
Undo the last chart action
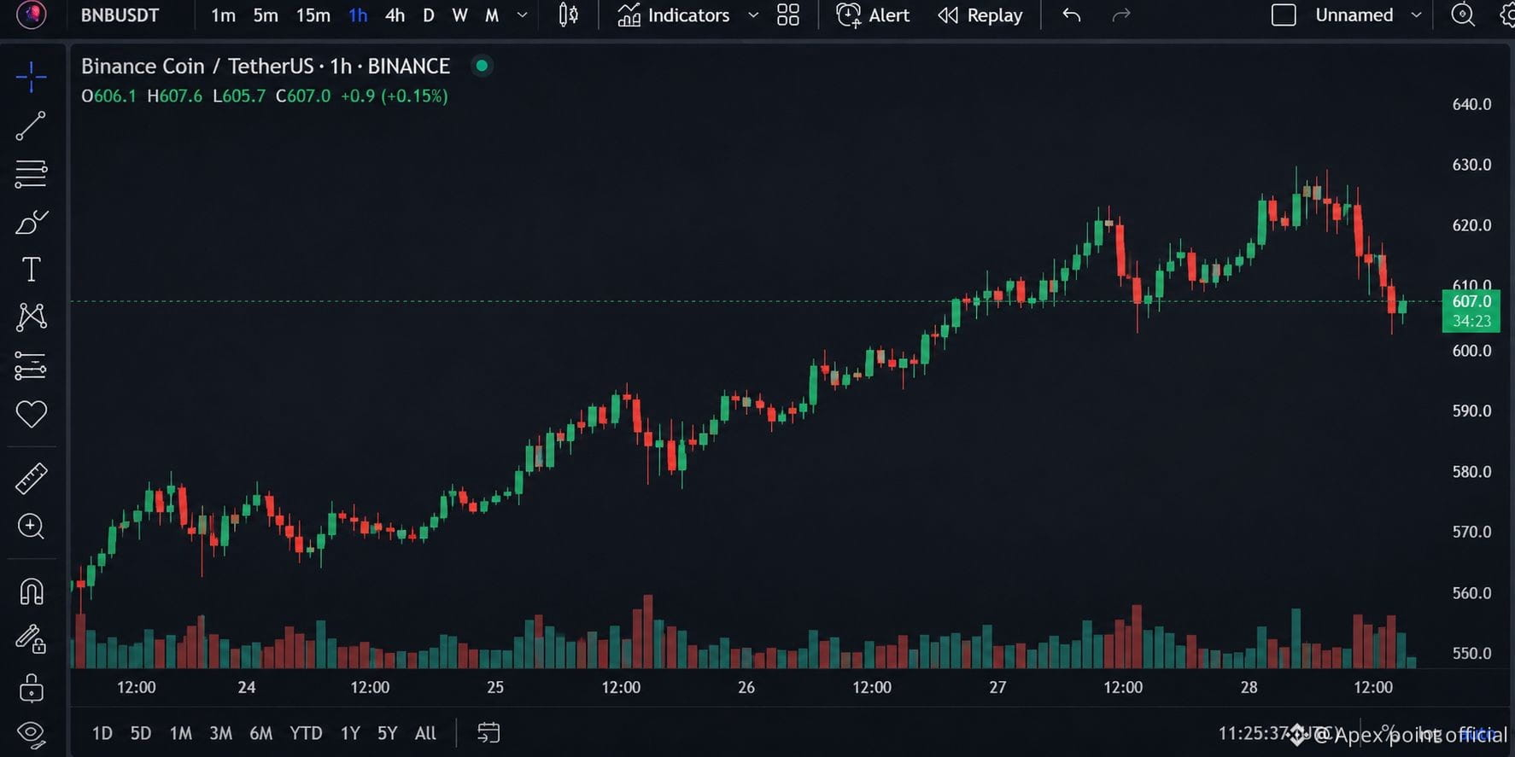[1072, 15]
